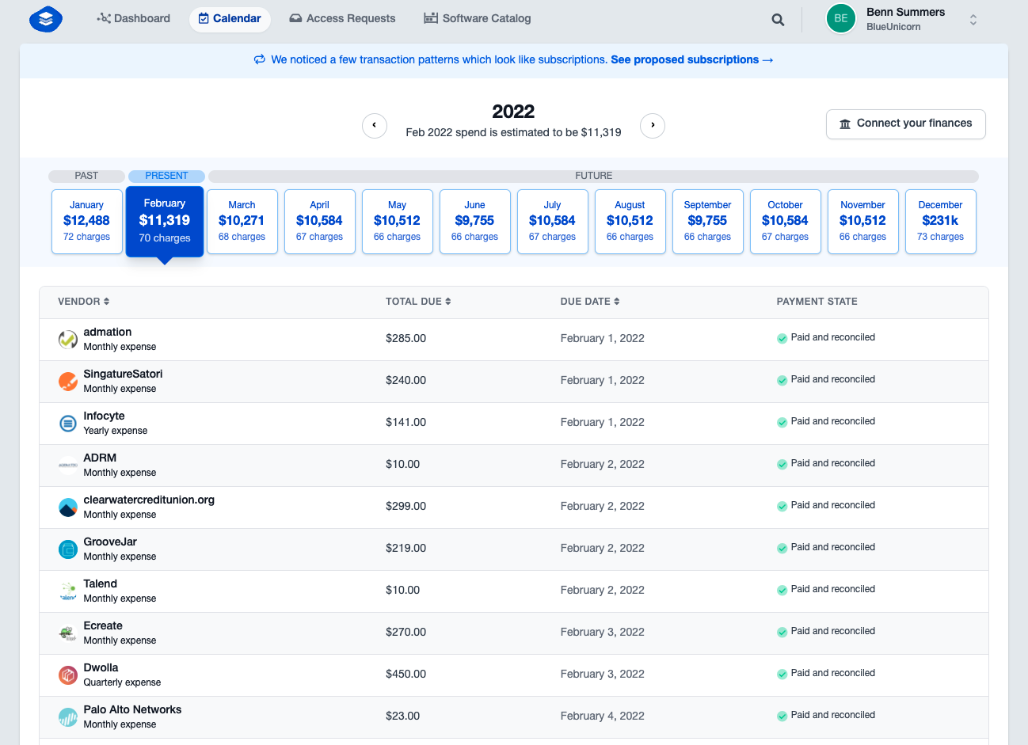Click the Benn Summers account name

tap(905, 12)
